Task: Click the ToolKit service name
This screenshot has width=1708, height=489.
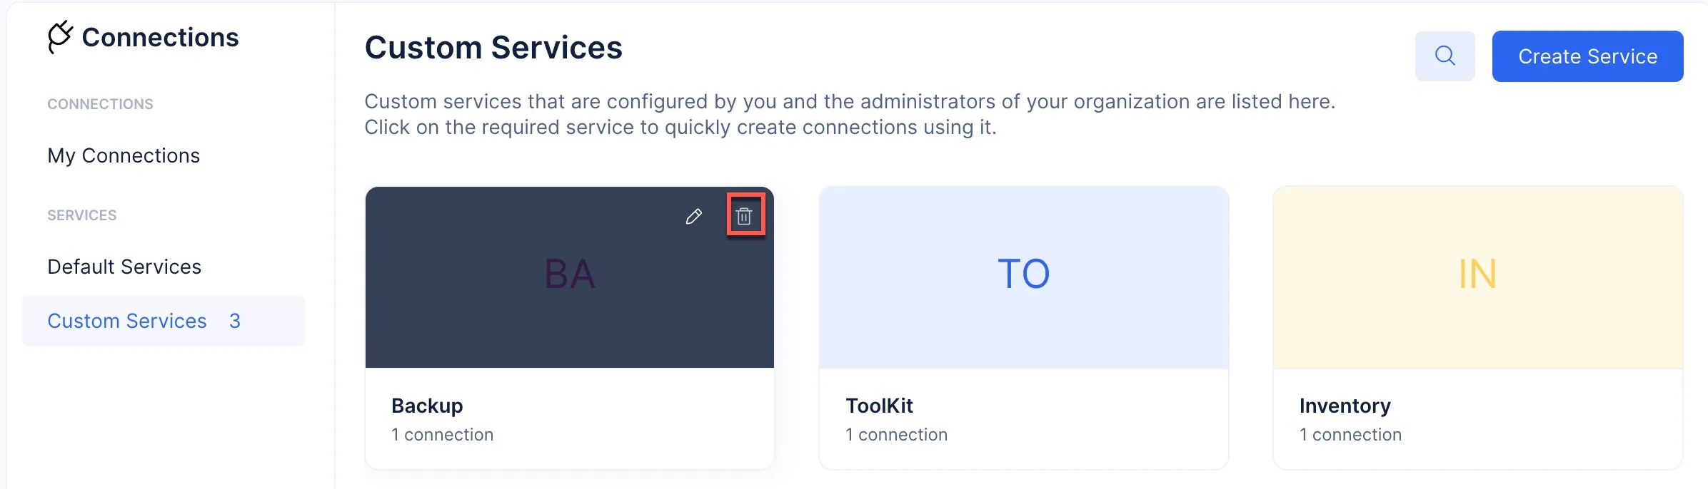Action: pyautogui.click(x=879, y=406)
